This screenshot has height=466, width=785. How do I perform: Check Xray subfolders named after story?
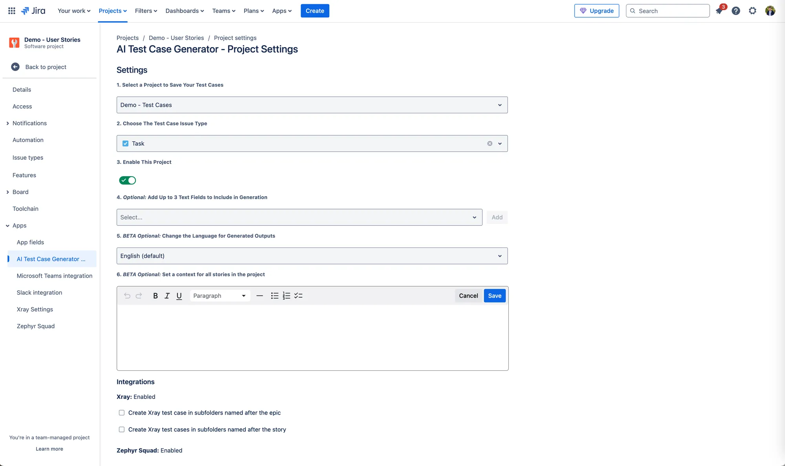(122, 430)
